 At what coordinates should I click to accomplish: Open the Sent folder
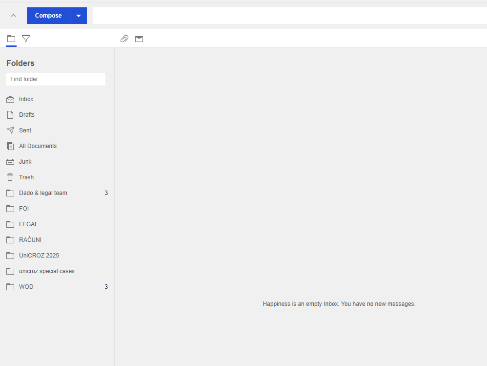pyautogui.click(x=57, y=130)
